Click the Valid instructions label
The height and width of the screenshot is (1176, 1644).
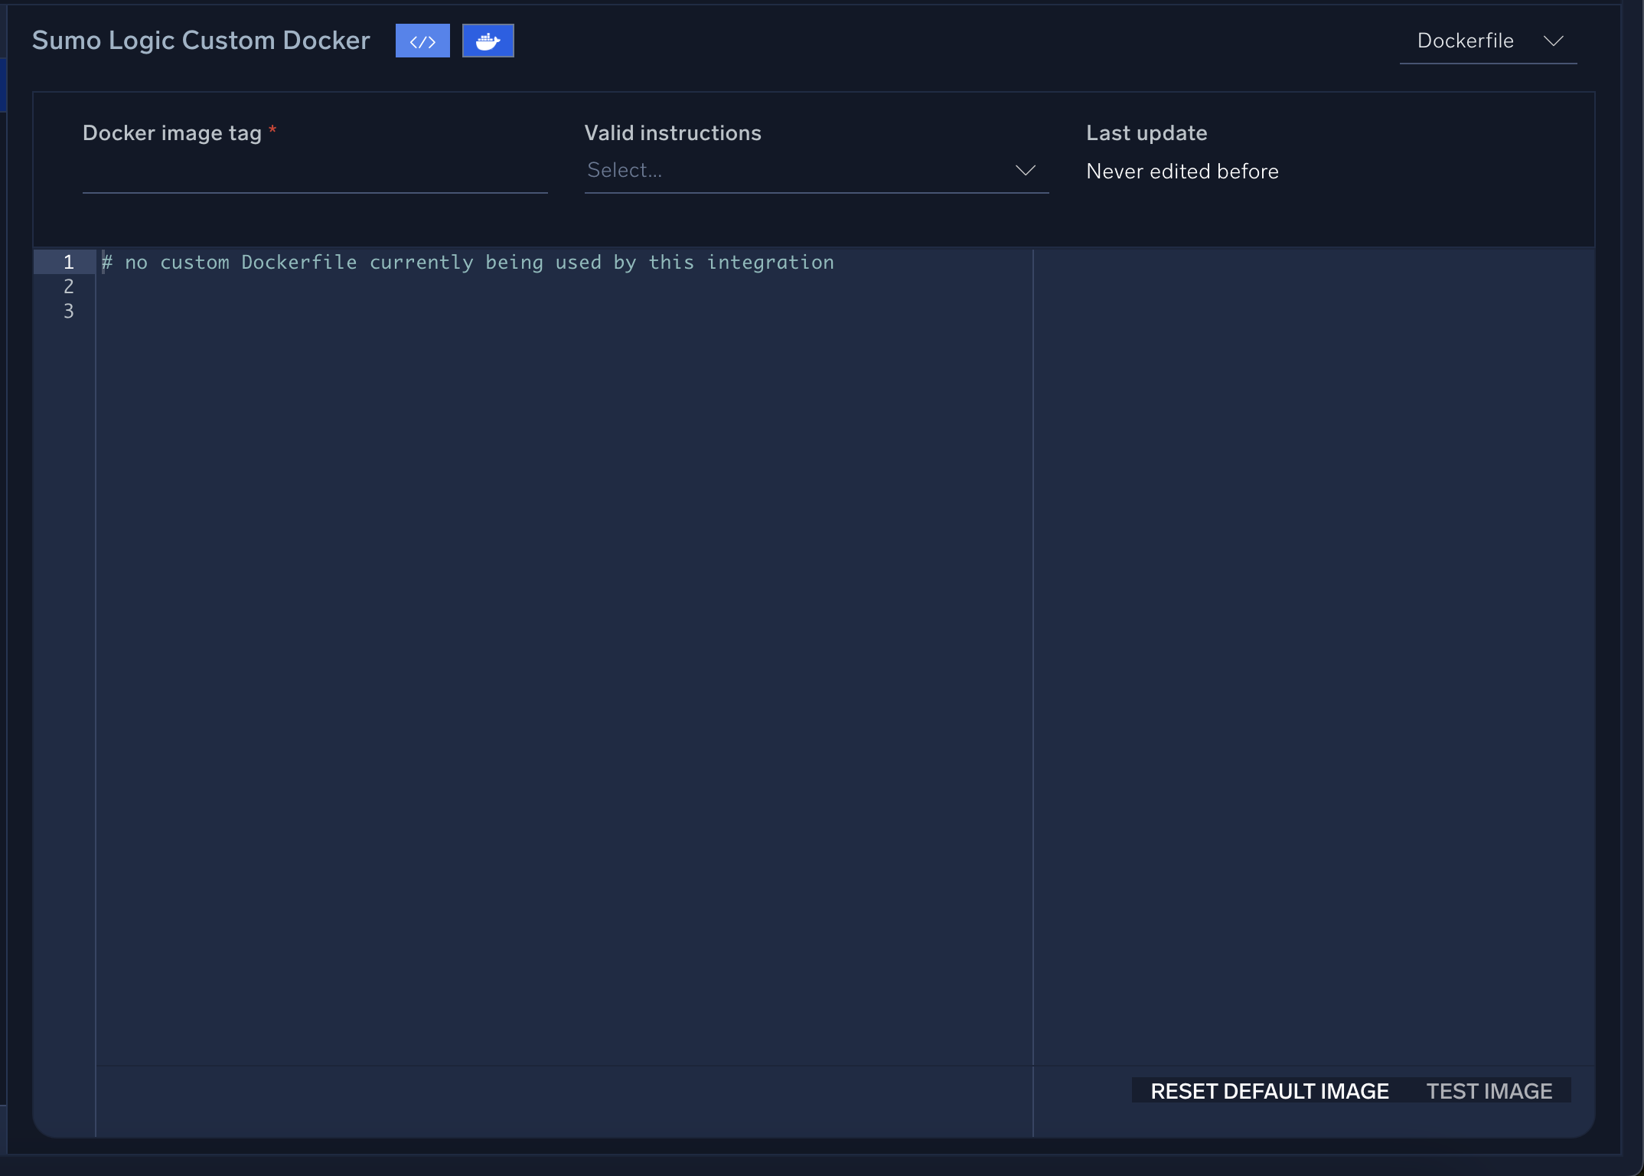(x=673, y=133)
